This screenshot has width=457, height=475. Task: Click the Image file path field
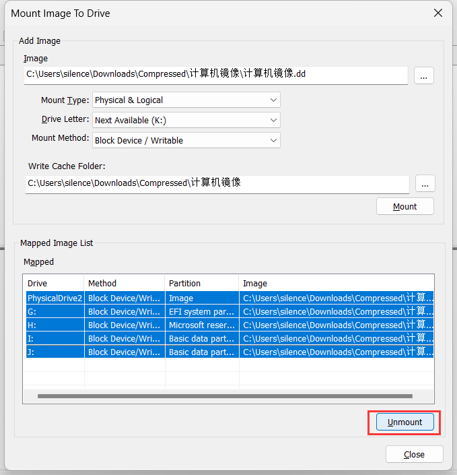[x=216, y=75]
